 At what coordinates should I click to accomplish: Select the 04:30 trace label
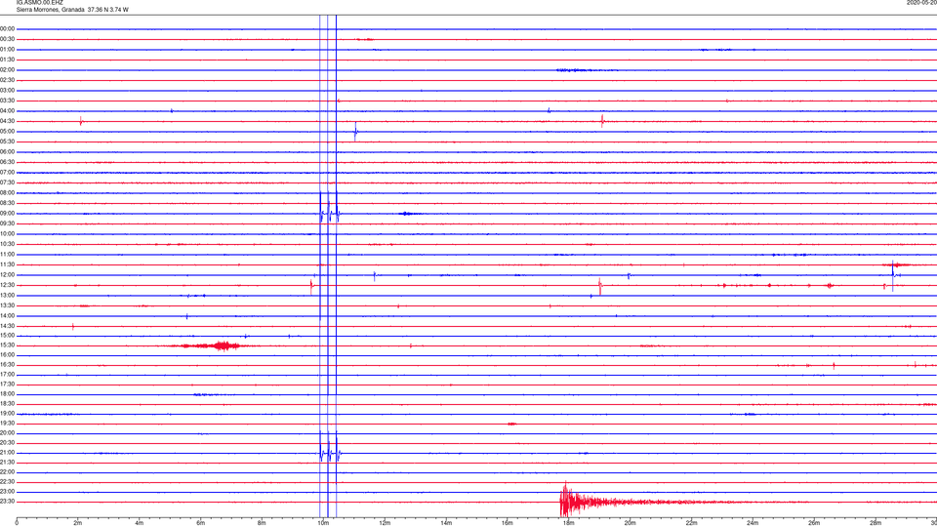pos(7,121)
